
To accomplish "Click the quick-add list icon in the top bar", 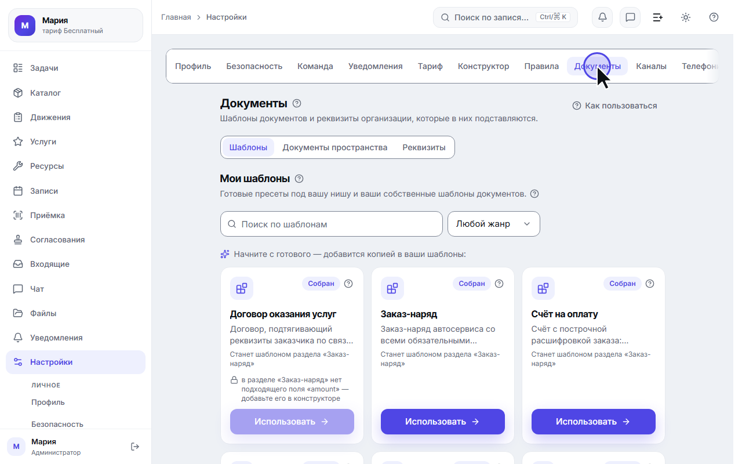I will pyautogui.click(x=658, y=17).
